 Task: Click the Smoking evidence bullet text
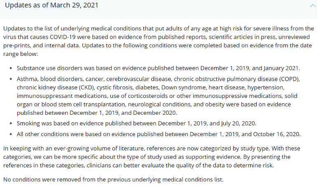pyautogui.click(x=136, y=123)
